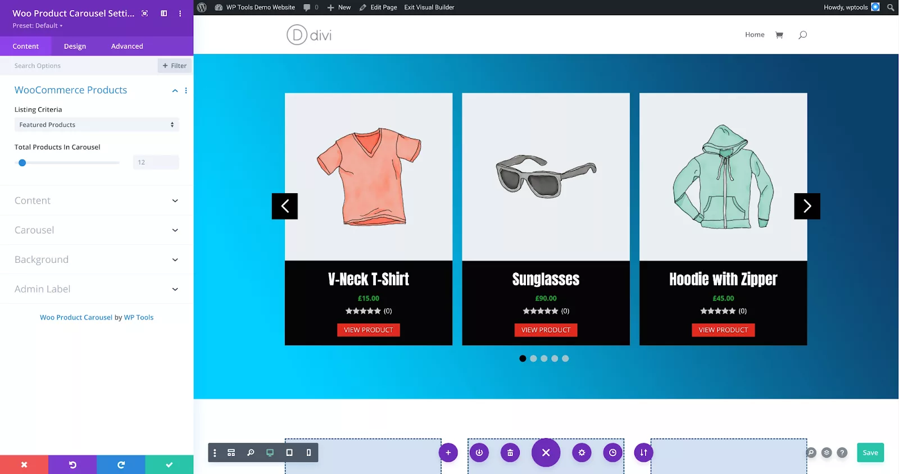Expand the Content settings section
The height and width of the screenshot is (474, 899).
click(x=97, y=200)
